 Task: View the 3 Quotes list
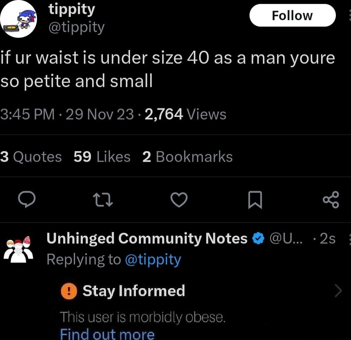tap(31, 157)
